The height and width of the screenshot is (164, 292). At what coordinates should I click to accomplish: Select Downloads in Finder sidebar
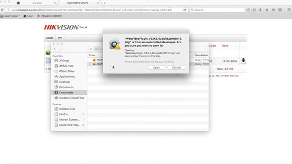click(69, 92)
